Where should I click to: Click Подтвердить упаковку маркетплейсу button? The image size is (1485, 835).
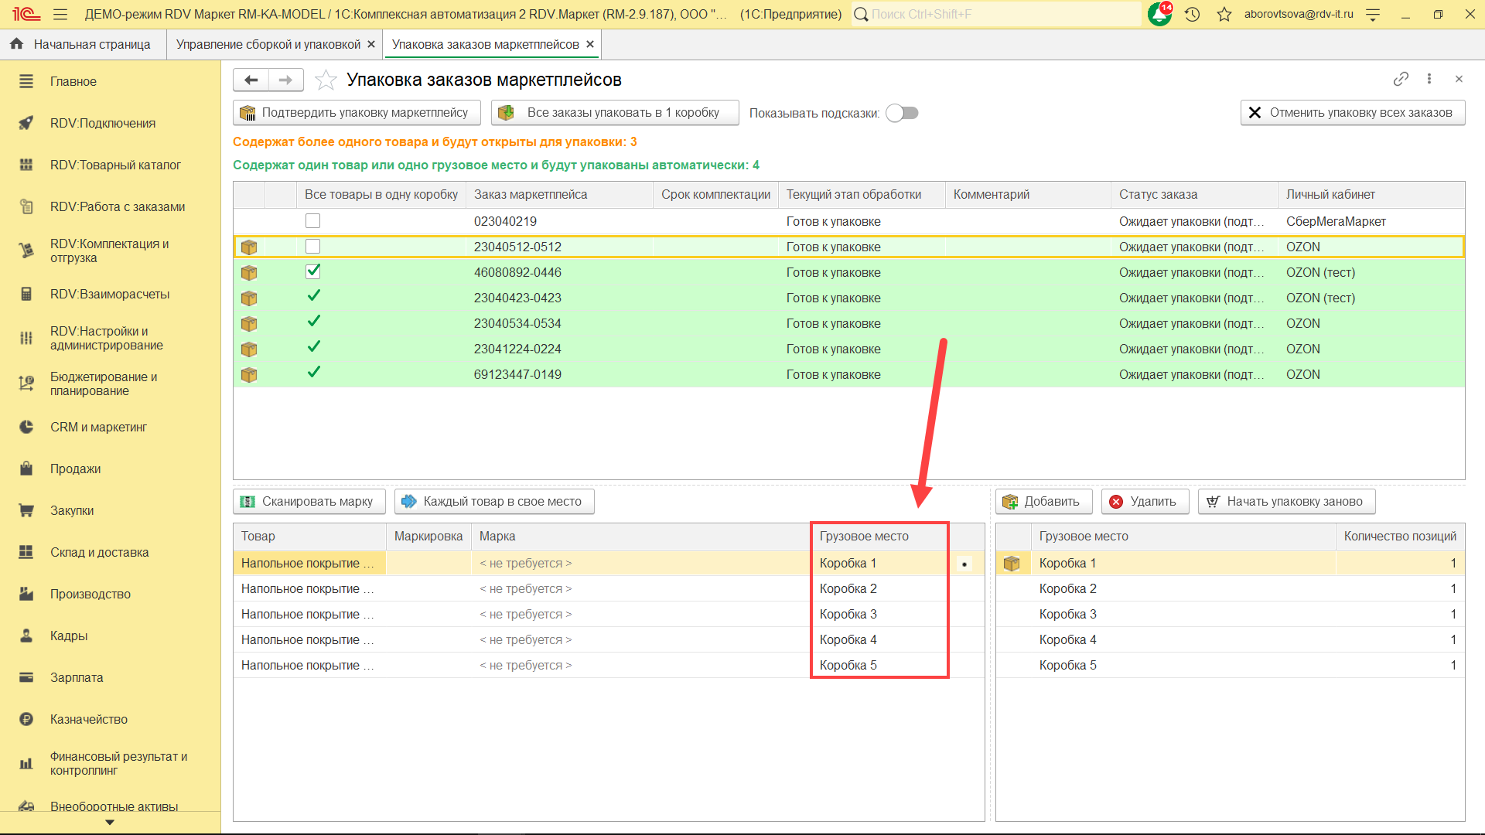pos(357,113)
